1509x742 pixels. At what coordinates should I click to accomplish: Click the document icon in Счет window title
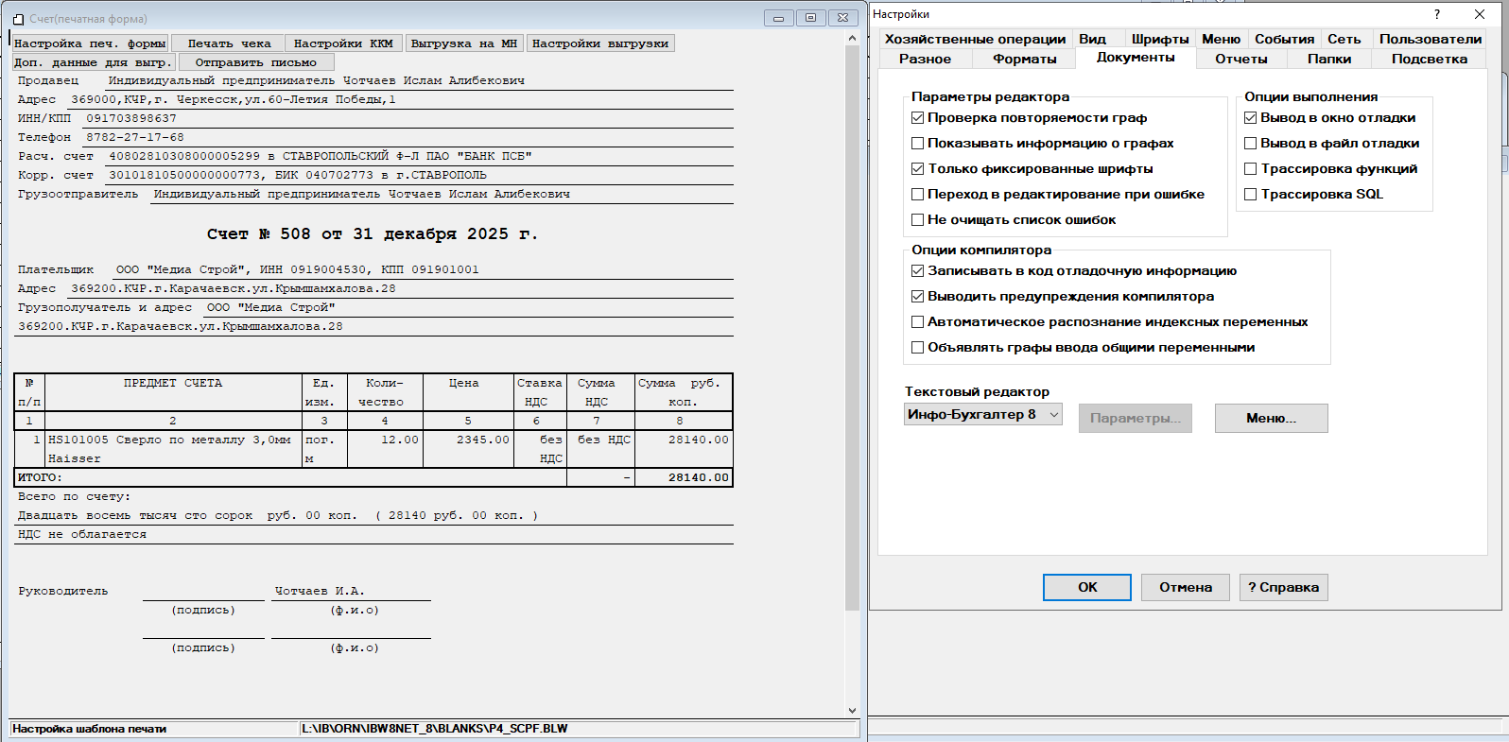[x=18, y=19]
